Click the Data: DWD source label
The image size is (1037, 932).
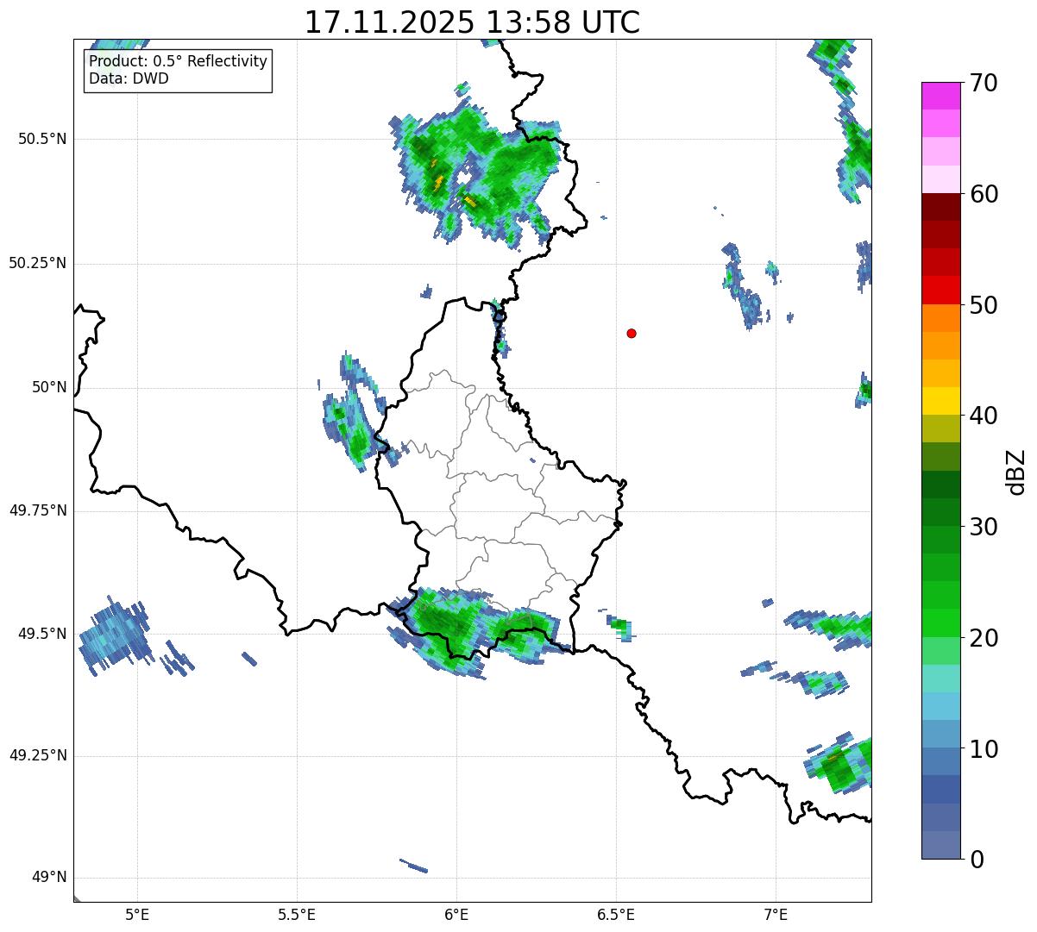129,79
